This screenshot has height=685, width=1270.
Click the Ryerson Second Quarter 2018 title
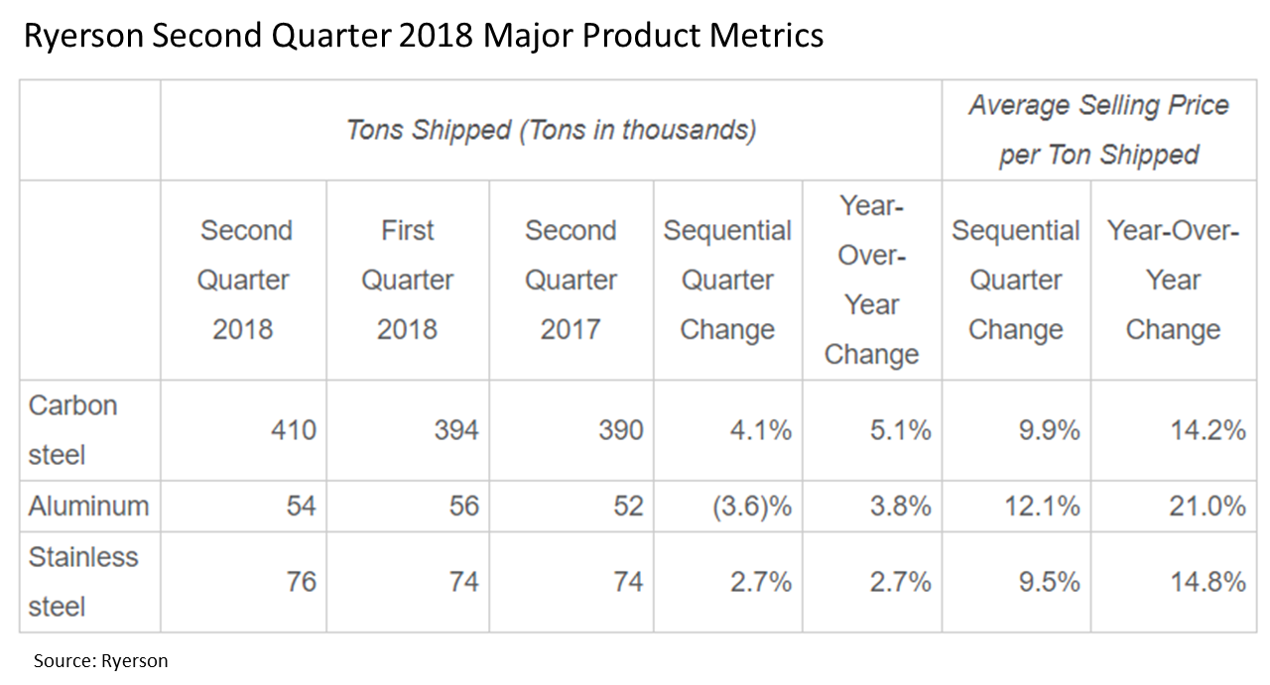tap(423, 37)
